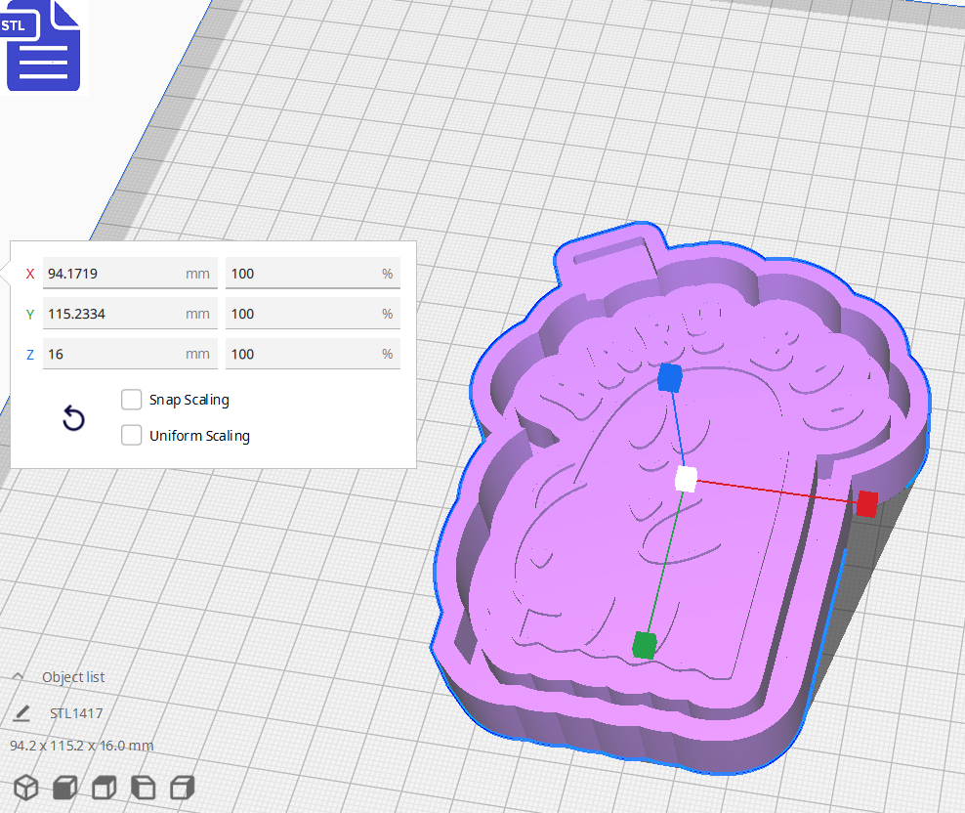
Task: Switch to right side view
Action: 182,788
